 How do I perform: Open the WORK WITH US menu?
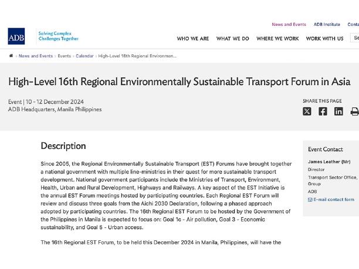point(324,39)
